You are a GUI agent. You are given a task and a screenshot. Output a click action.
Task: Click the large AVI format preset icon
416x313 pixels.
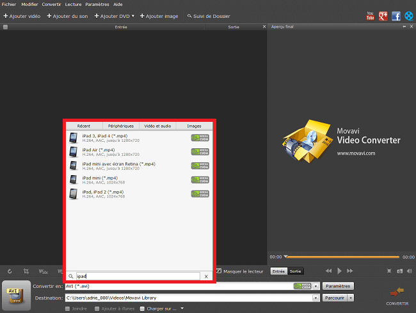pos(16,296)
